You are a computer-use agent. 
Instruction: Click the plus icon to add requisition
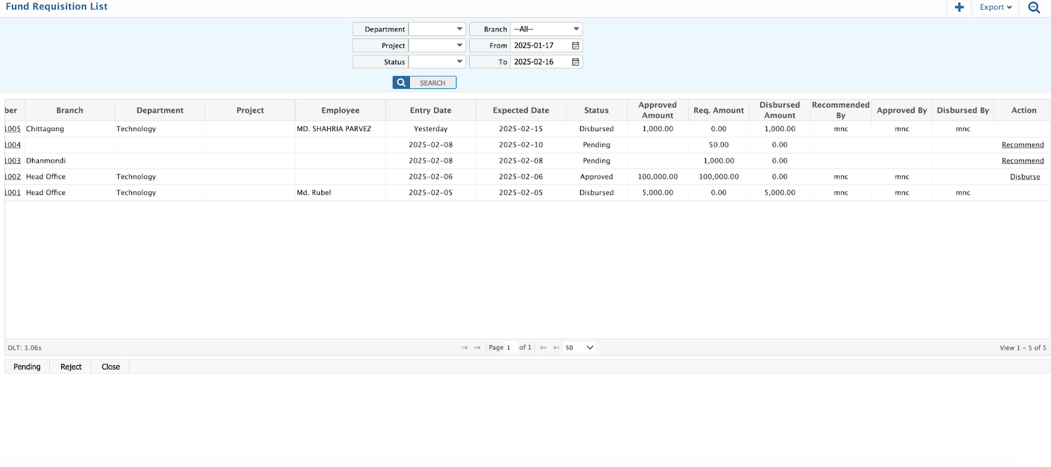[959, 7]
